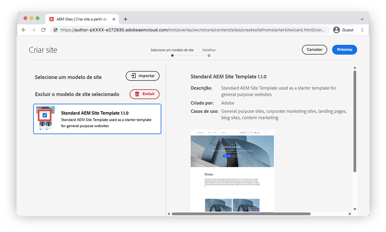Select the Selecione um modelo de site step
Viewport: 386px width, 232px height.
[172, 50]
